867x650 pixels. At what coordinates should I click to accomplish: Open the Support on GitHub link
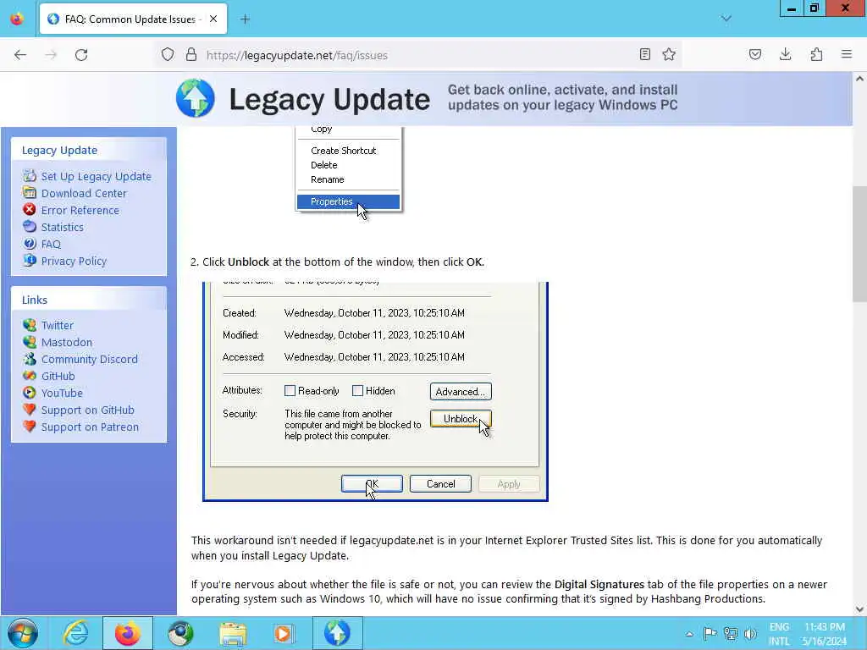pyautogui.click(x=88, y=410)
